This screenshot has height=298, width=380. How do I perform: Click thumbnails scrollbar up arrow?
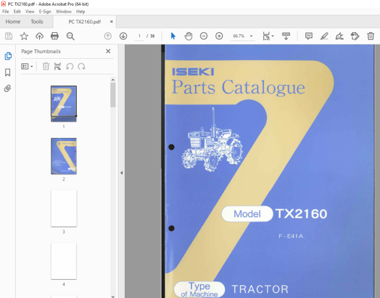coord(113,80)
